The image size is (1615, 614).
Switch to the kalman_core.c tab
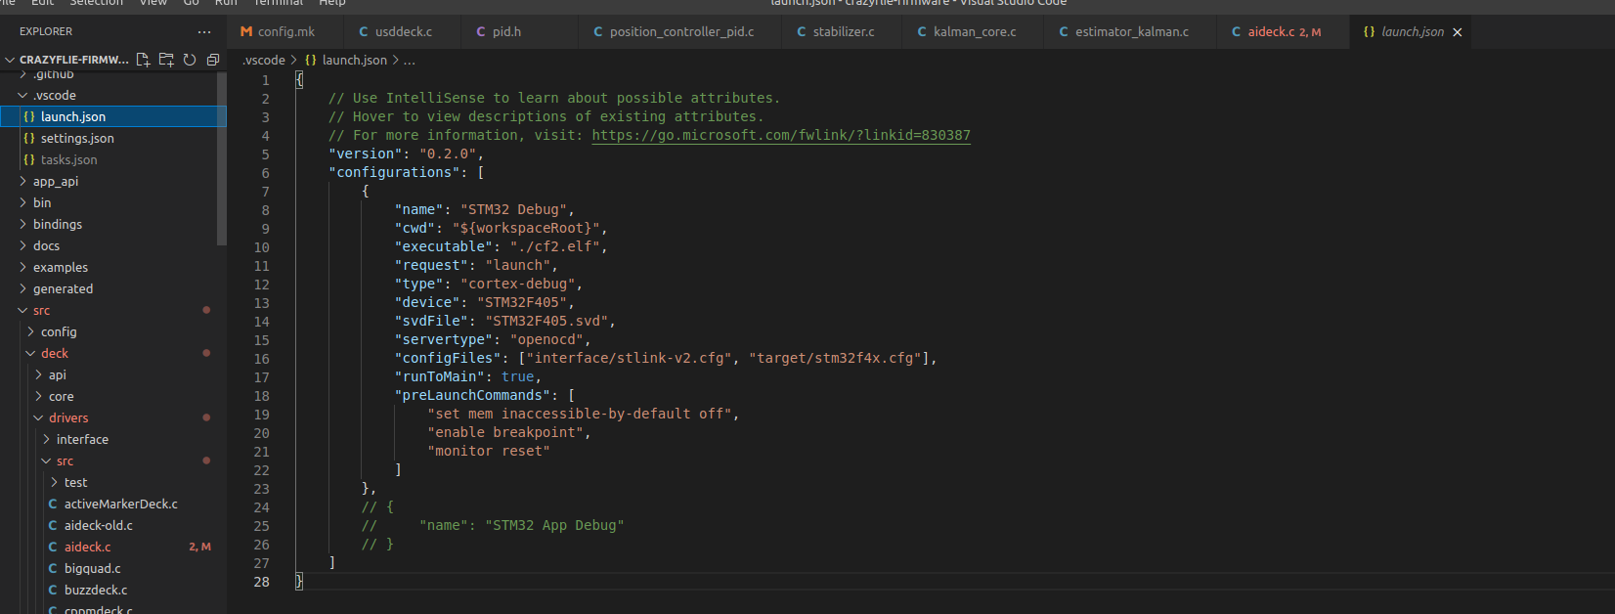click(x=974, y=32)
